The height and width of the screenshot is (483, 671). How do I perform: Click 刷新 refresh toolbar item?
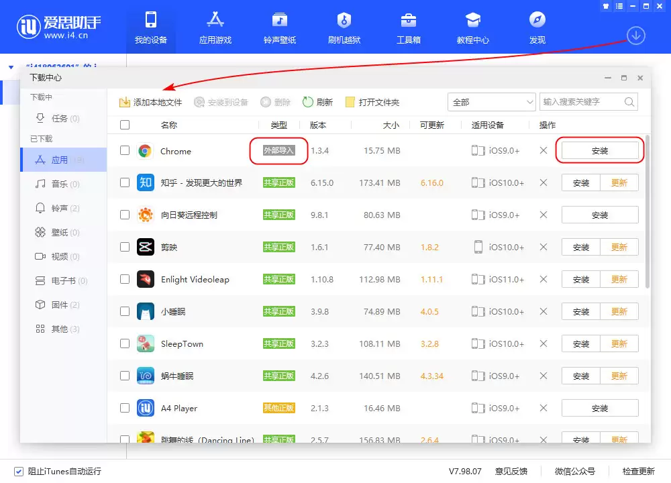point(317,102)
